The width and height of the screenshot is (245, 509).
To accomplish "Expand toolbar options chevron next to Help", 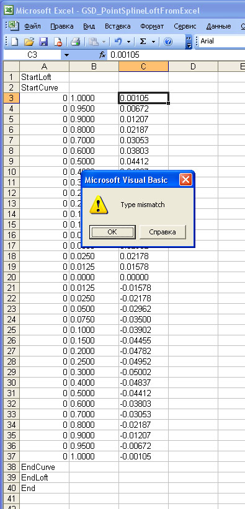I will pos(189,42).
